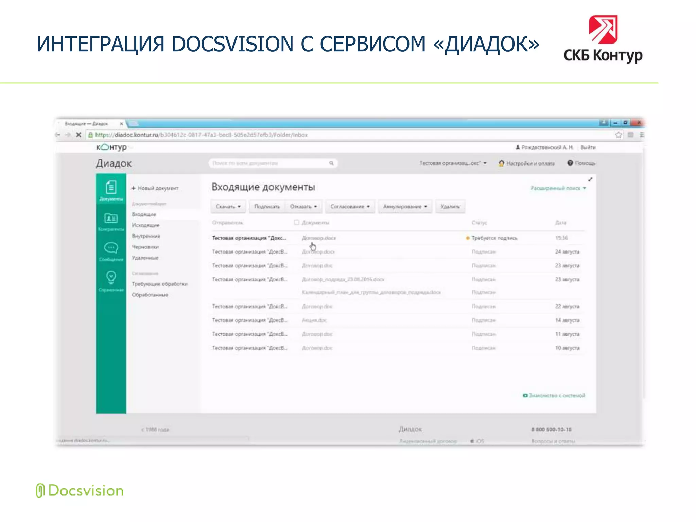The height and width of the screenshot is (522, 696).
Task: Open Договор.docx dated 24 августа
Action: 318,252
